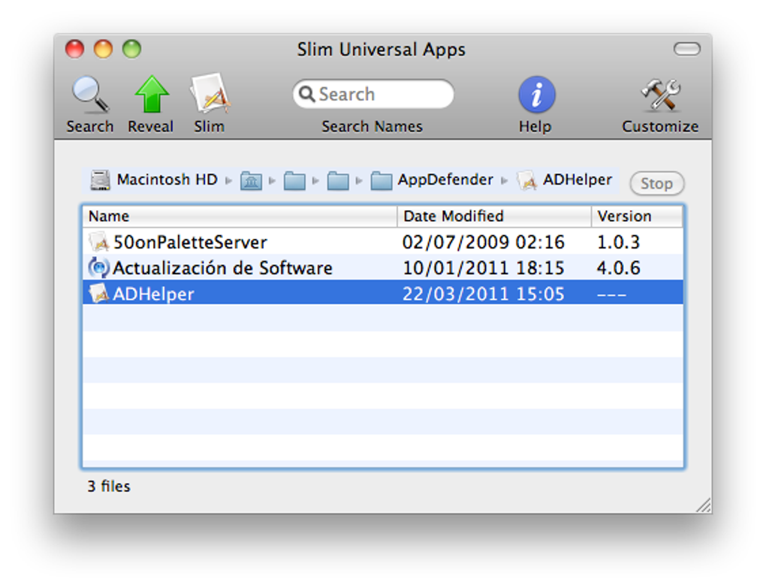Image resolution: width=766 pixels, height=588 pixels.
Task: Open Help with the blue info icon
Action: tap(536, 95)
